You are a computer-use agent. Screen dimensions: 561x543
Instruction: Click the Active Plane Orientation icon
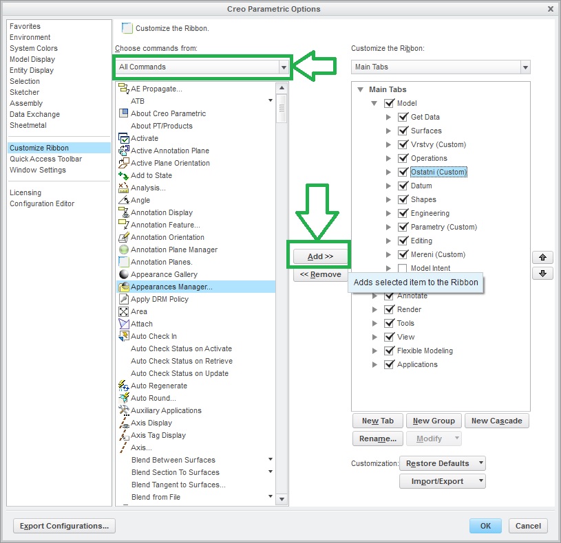(123, 163)
